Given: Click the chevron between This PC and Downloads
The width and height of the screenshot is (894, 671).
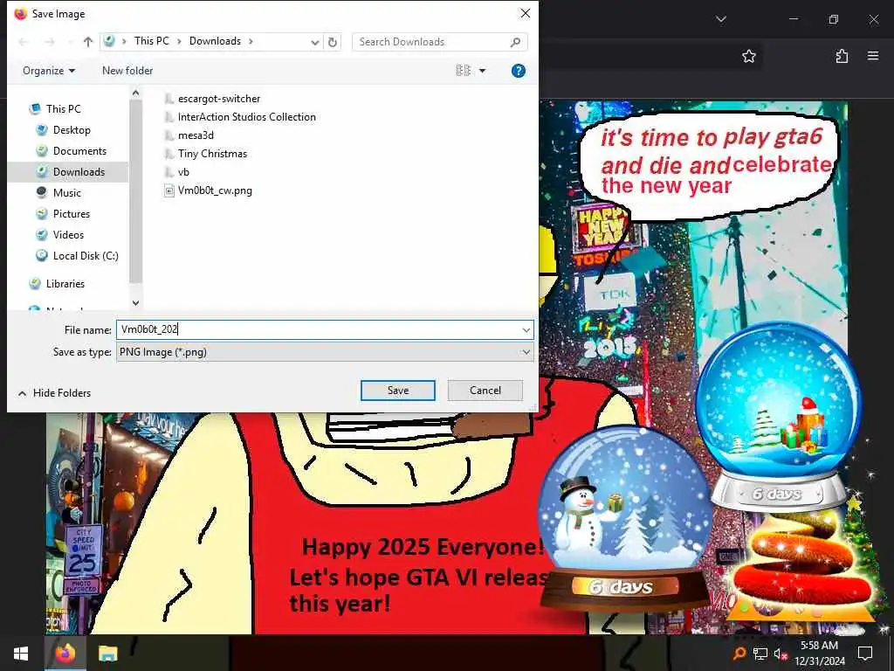Looking at the screenshot, I should (179, 42).
